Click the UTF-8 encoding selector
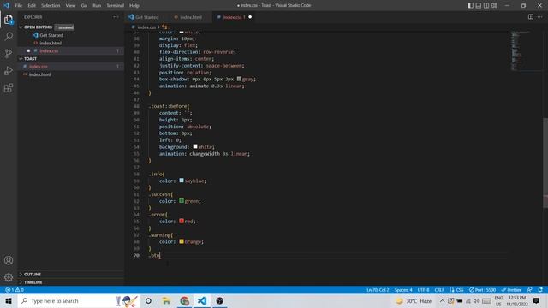This screenshot has height=308, width=548. pyautogui.click(x=423, y=290)
